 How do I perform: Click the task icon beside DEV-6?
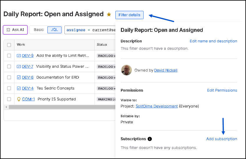click(x=19, y=77)
